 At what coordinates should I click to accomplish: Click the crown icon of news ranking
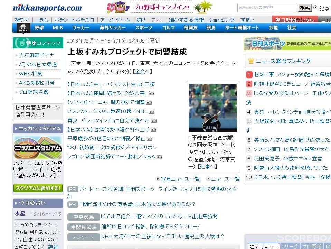[251, 61]
